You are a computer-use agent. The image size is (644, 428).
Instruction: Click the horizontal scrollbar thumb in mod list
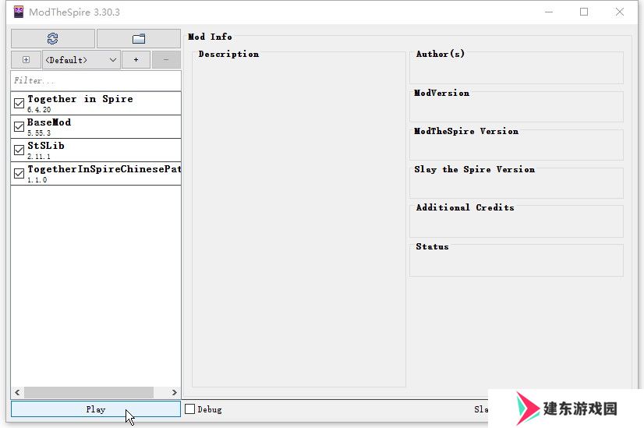point(89,392)
